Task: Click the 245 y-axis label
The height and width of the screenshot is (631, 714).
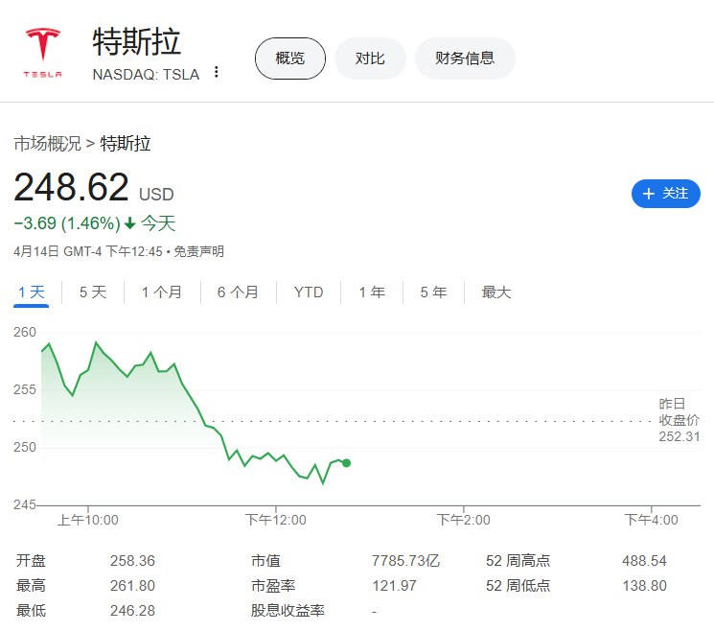Action: 25,504
